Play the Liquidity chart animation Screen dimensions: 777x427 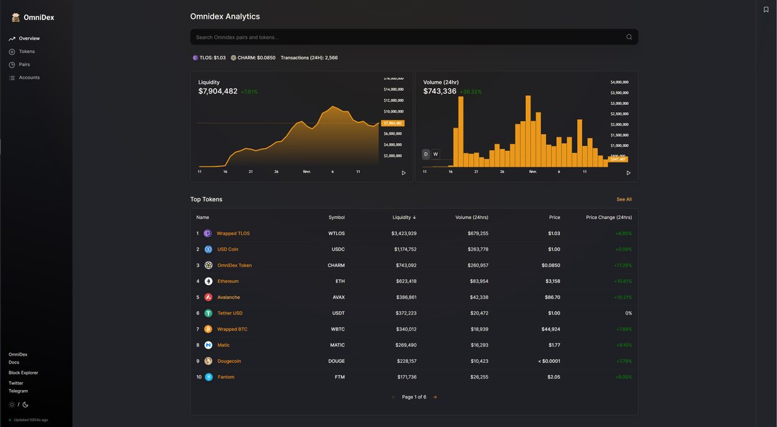(x=403, y=173)
